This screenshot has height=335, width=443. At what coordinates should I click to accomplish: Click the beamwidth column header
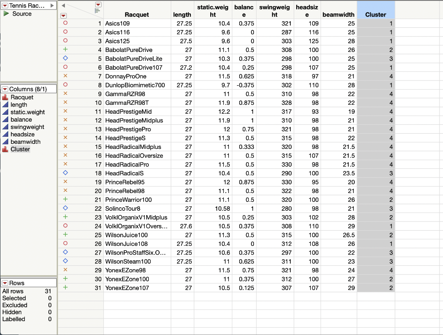[x=338, y=10]
